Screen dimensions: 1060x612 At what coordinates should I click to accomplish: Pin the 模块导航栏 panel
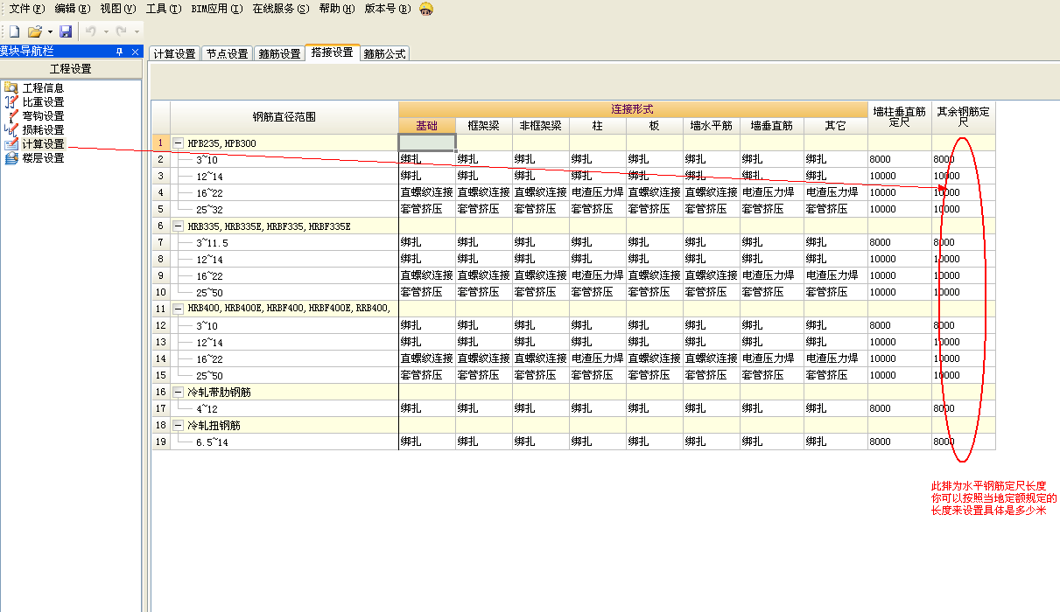point(120,52)
